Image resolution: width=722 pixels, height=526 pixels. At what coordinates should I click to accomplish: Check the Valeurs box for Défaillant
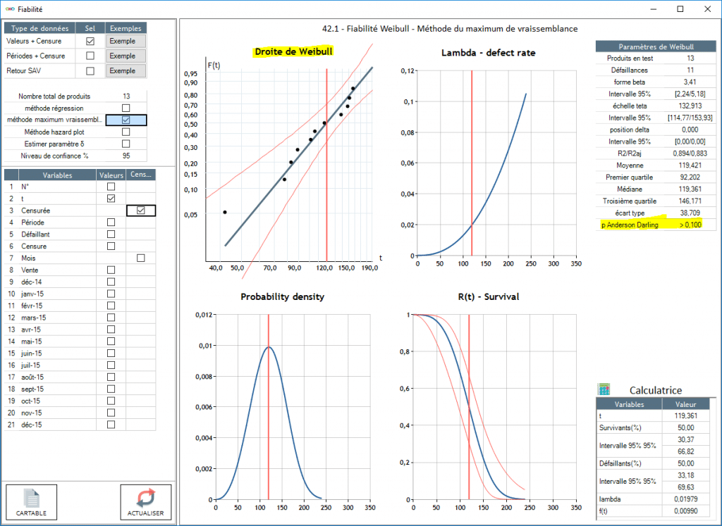pyautogui.click(x=111, y=234)
